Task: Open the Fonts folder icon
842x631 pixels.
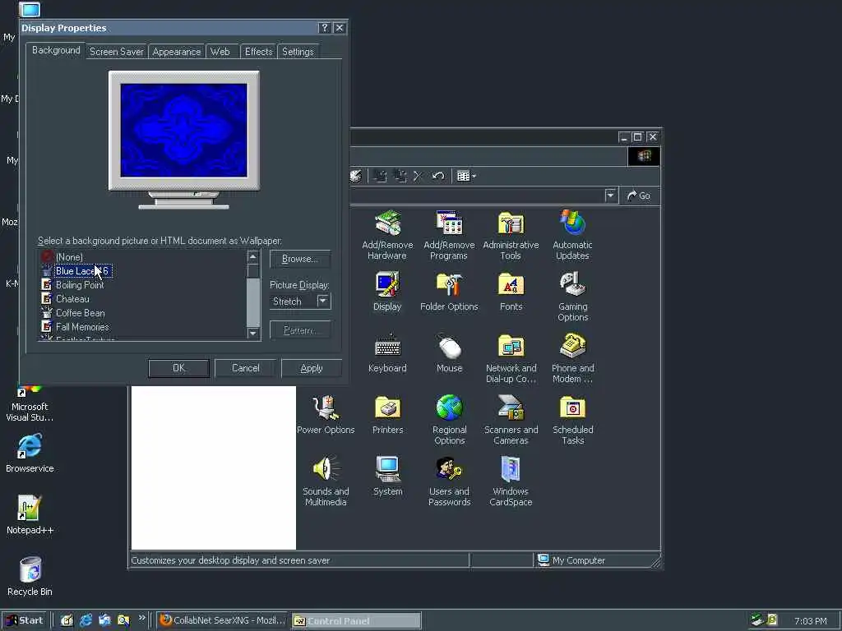Action: (x=511, y=292)
